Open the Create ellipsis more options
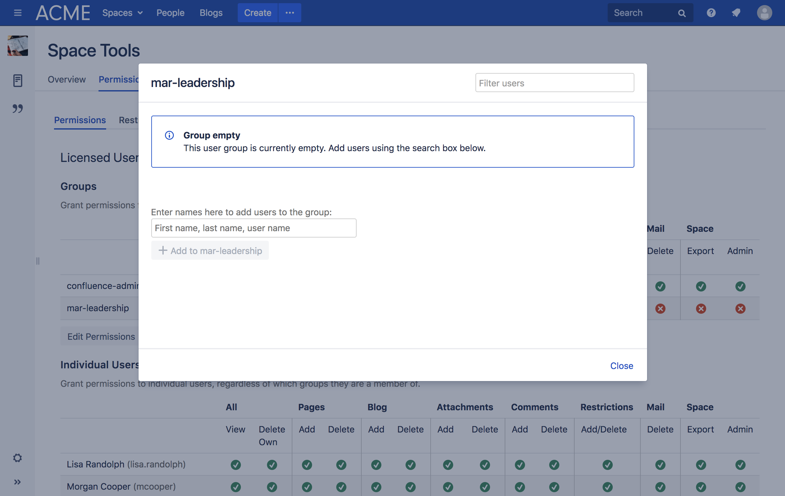This screenshot has width=785, height=496. [x=290, y=13]
